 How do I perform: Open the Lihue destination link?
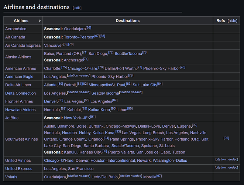122,110
